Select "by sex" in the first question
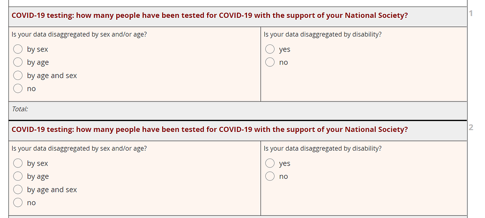 pos(18,49)
